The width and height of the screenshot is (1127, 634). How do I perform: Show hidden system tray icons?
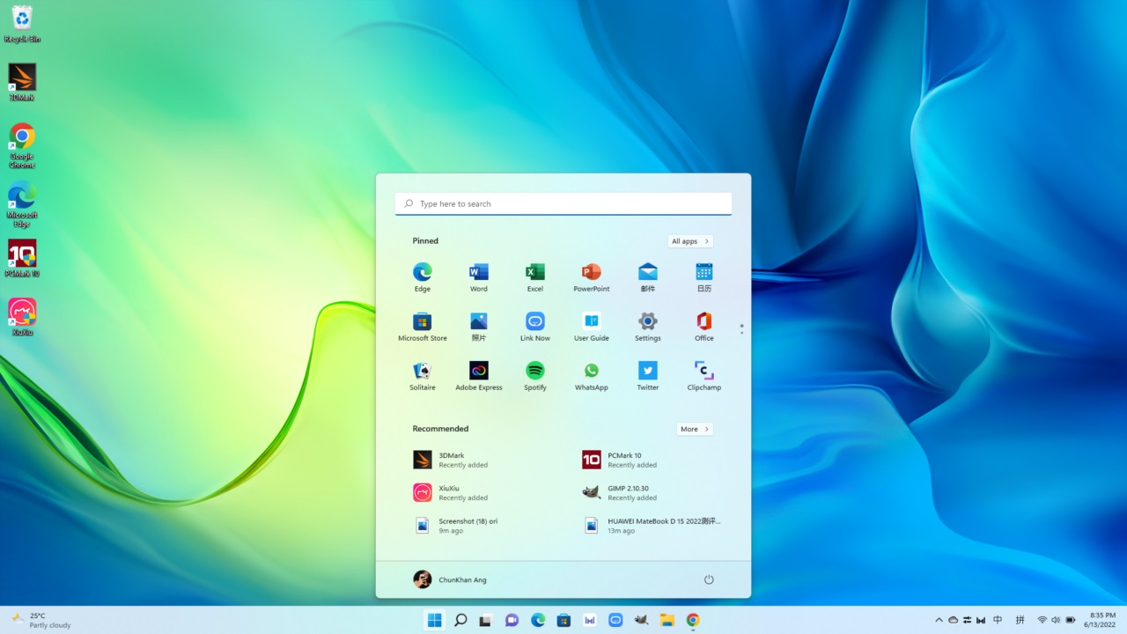point(939,620)
